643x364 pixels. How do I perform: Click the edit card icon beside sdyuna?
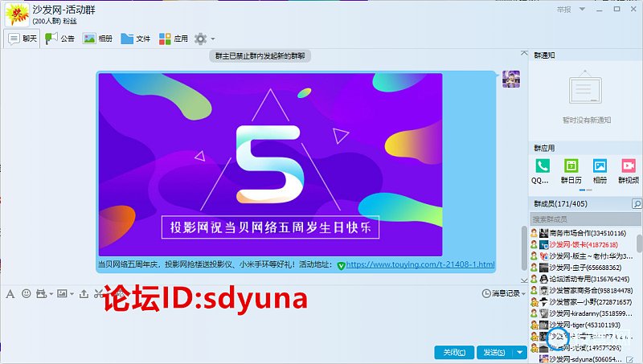[629, 359]
